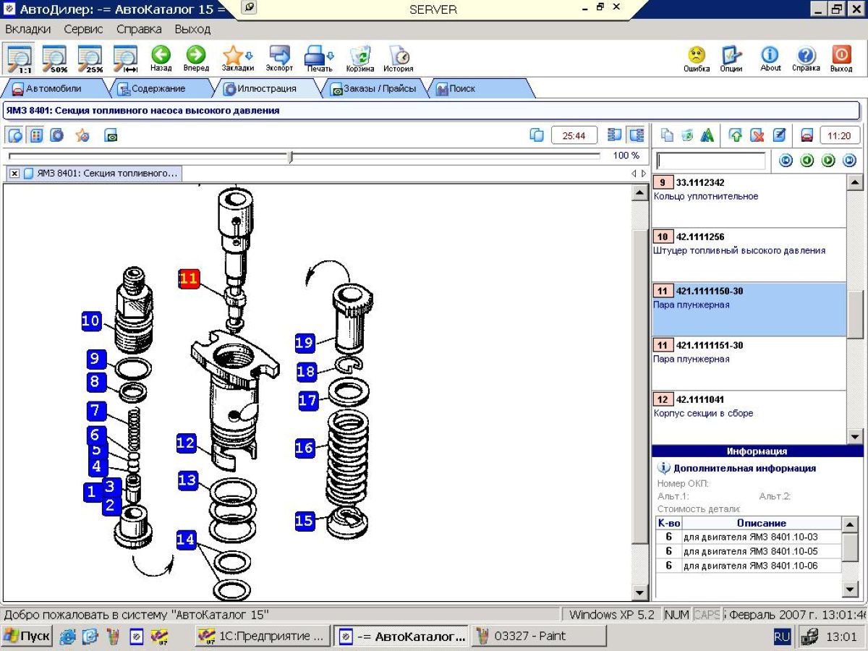Viewport: 868px width, 651px height.
Task: Open the Справка menu in menu bar
Action: coord(139,29)
